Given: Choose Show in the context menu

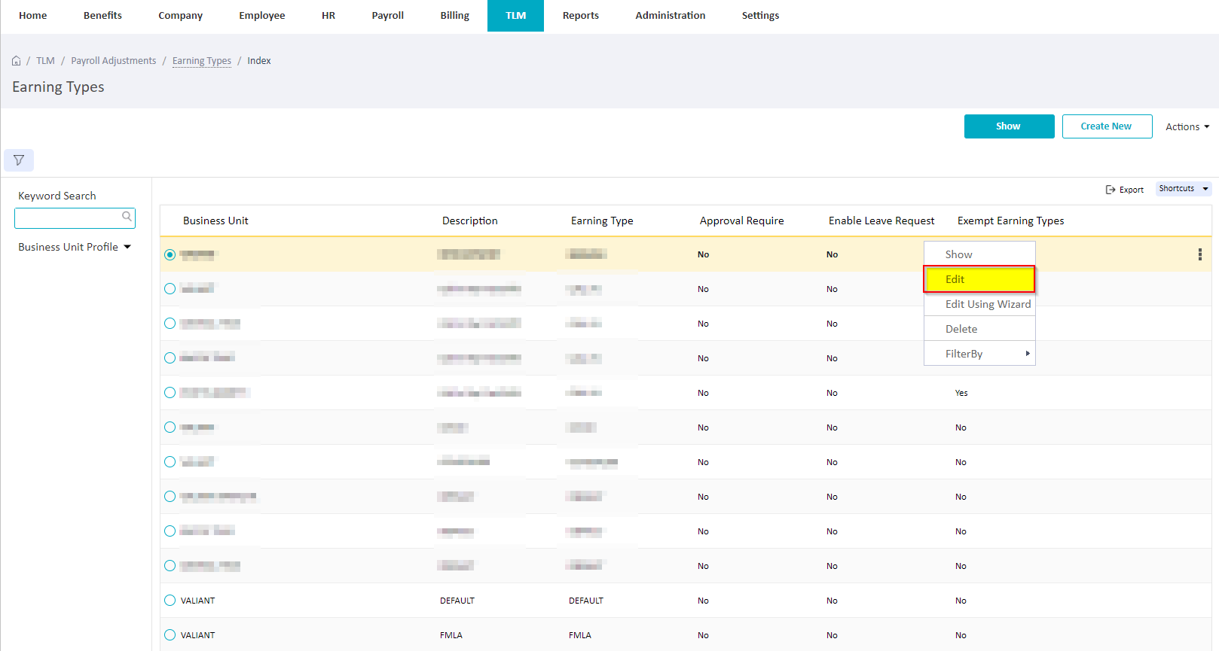Looking at the screenshot, I should pyautogui.click(x=979, y=254).
